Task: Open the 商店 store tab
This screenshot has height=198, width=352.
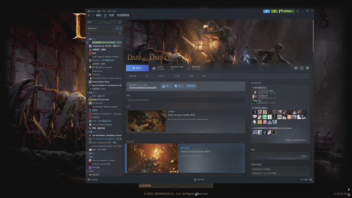Action: [x=99, y=15]
